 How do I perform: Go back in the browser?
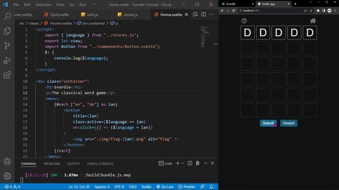(x=222, y=11)
